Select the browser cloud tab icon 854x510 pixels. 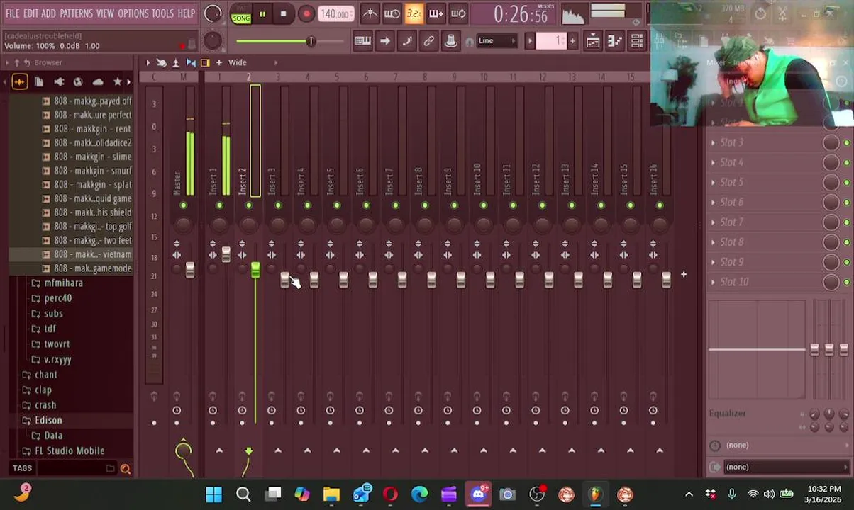[x=98, y=82]
